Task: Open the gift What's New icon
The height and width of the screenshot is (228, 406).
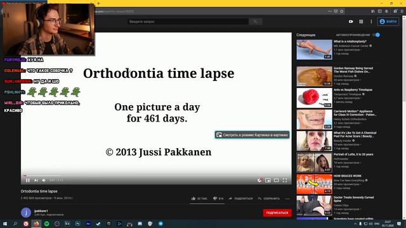Action: (395, 11)
